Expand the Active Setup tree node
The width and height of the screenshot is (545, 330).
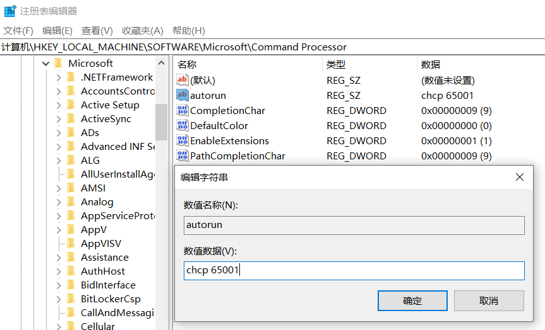tap(59, 105)
